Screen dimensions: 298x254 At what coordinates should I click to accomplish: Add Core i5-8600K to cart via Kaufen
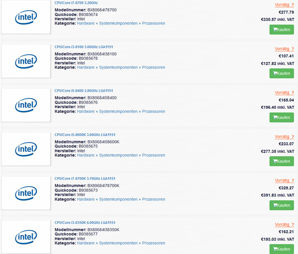click(281, 161)
